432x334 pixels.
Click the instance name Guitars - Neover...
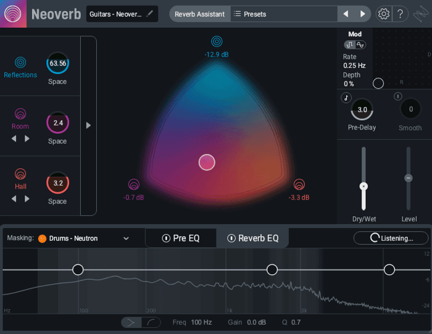(x=115, y=14)
